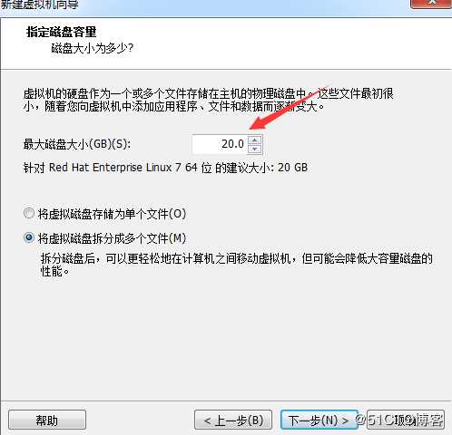Click the Red Hat Enterprise Linux 7 recommended size text

click(x=165, y=168)
